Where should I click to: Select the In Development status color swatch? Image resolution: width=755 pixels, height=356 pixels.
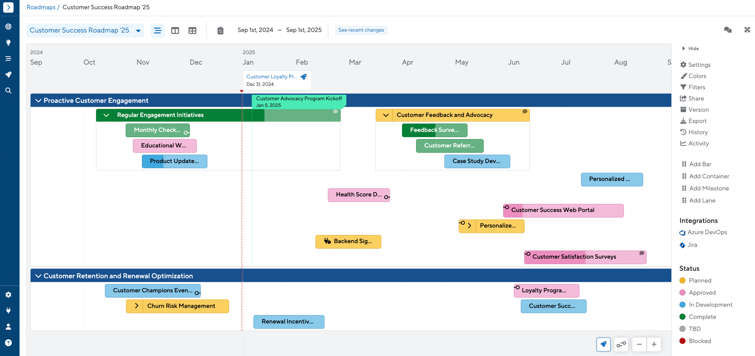[x=683, y=304]
